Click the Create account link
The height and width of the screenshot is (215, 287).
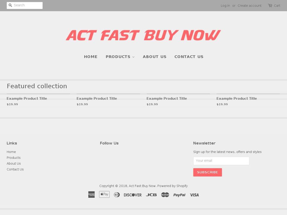249,6
